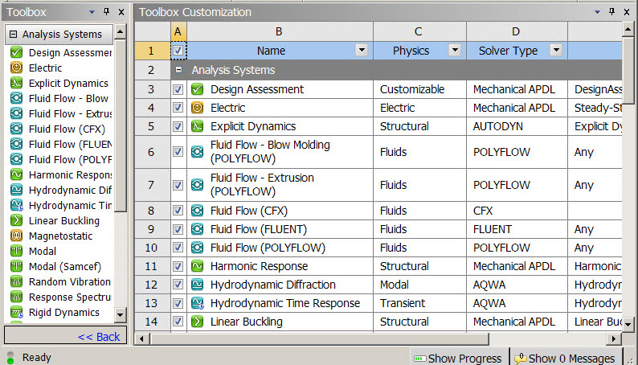Image resolution: width=638 pixels, height=365 pixels.
Task: Select the Electric system icon in Toolbox
Action: click(x=16, y=68)
